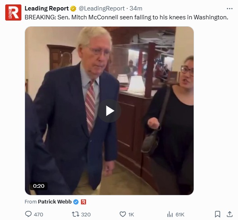Click the 470 replies count
Viewport: 238px width, 220px height.
point(38,214)
